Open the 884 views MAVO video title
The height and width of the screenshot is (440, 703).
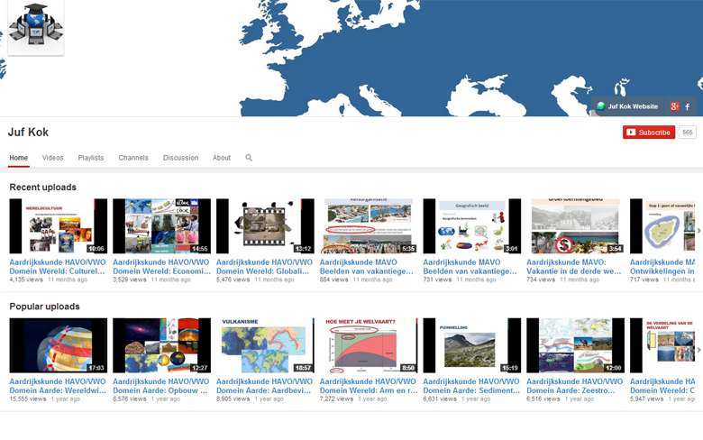[366, 266]
